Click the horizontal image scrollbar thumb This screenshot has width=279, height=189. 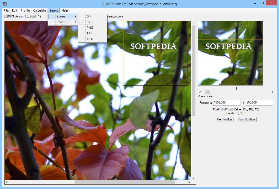tap(125, 182)
